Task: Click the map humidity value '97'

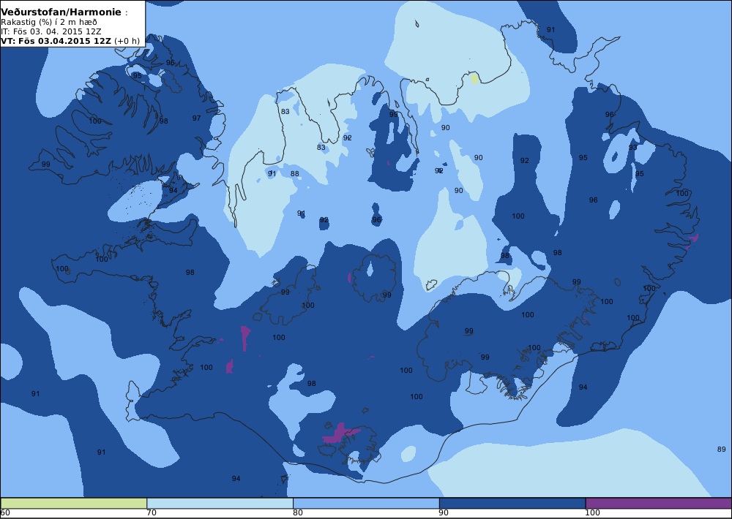Action: click(x=196, y=118)
